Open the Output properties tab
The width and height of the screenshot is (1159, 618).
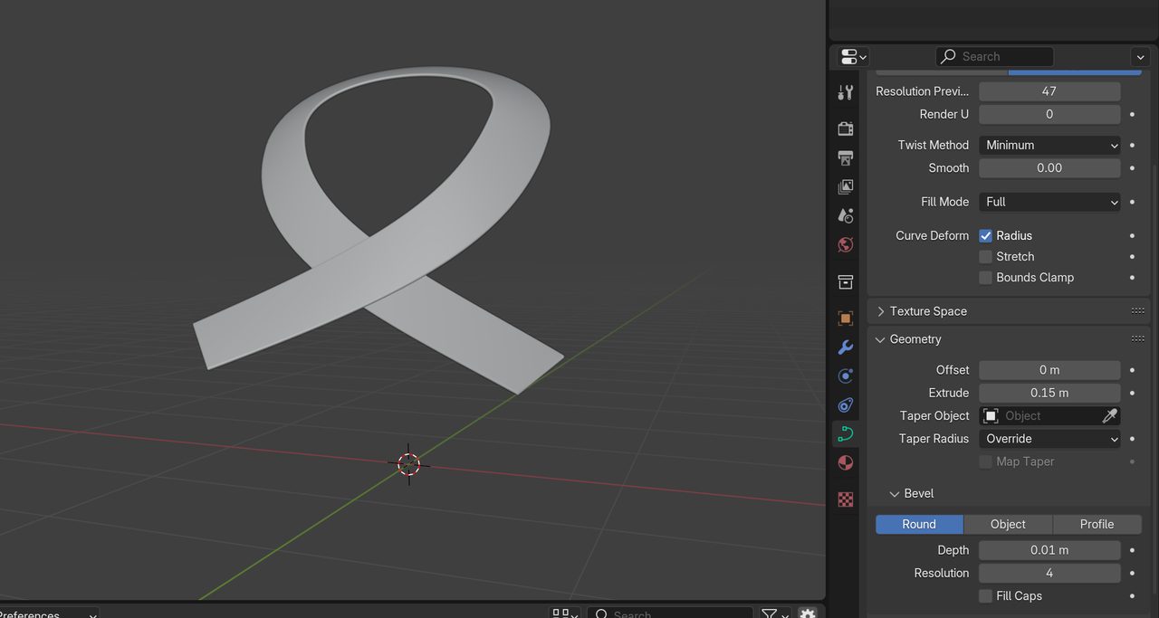click(845, 157)
